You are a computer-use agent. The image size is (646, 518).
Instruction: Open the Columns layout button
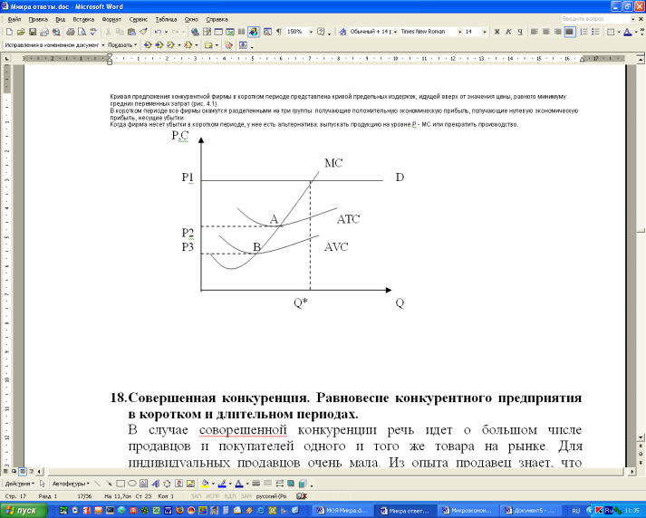(x=241, y=32)
